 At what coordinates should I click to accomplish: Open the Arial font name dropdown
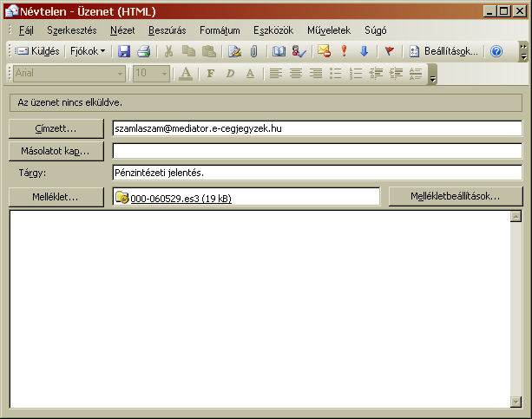[x=121, y=74]
